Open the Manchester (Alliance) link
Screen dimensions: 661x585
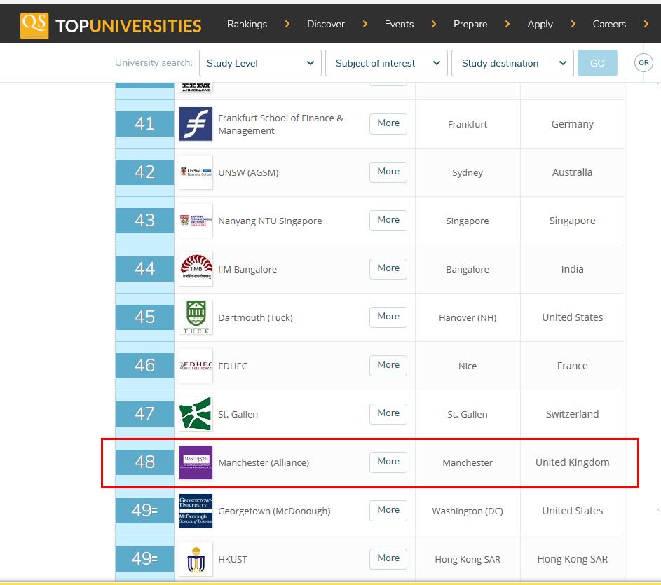[x=264, y=462]
